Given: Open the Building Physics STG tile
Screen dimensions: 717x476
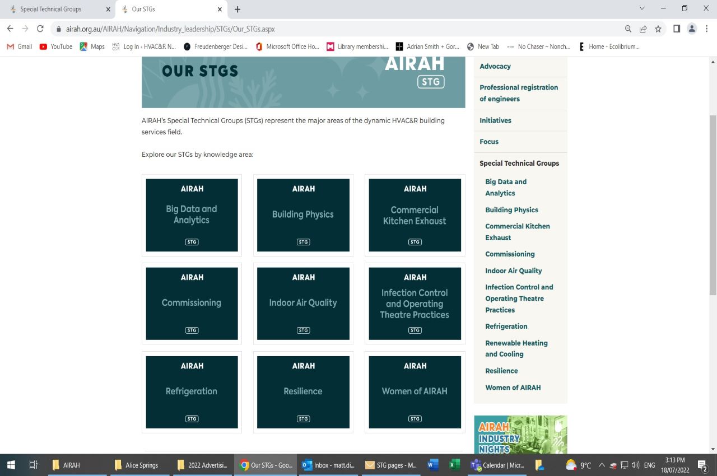Looking at the screenshot, I should (303, 215).
